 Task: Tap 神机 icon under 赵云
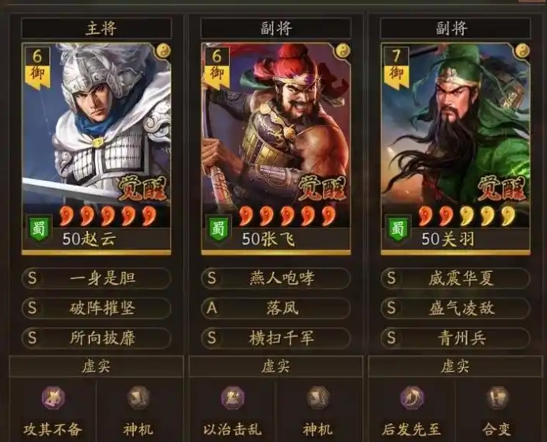click(x=139, y=398)
